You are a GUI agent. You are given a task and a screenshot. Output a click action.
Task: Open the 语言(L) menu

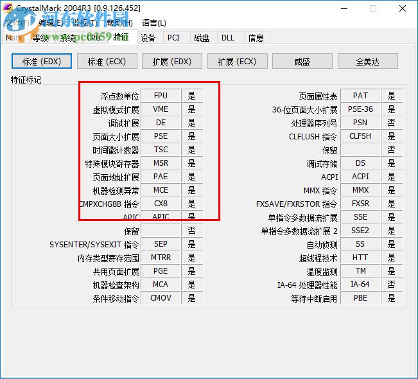pyautogui.click(x=154, y=23)
